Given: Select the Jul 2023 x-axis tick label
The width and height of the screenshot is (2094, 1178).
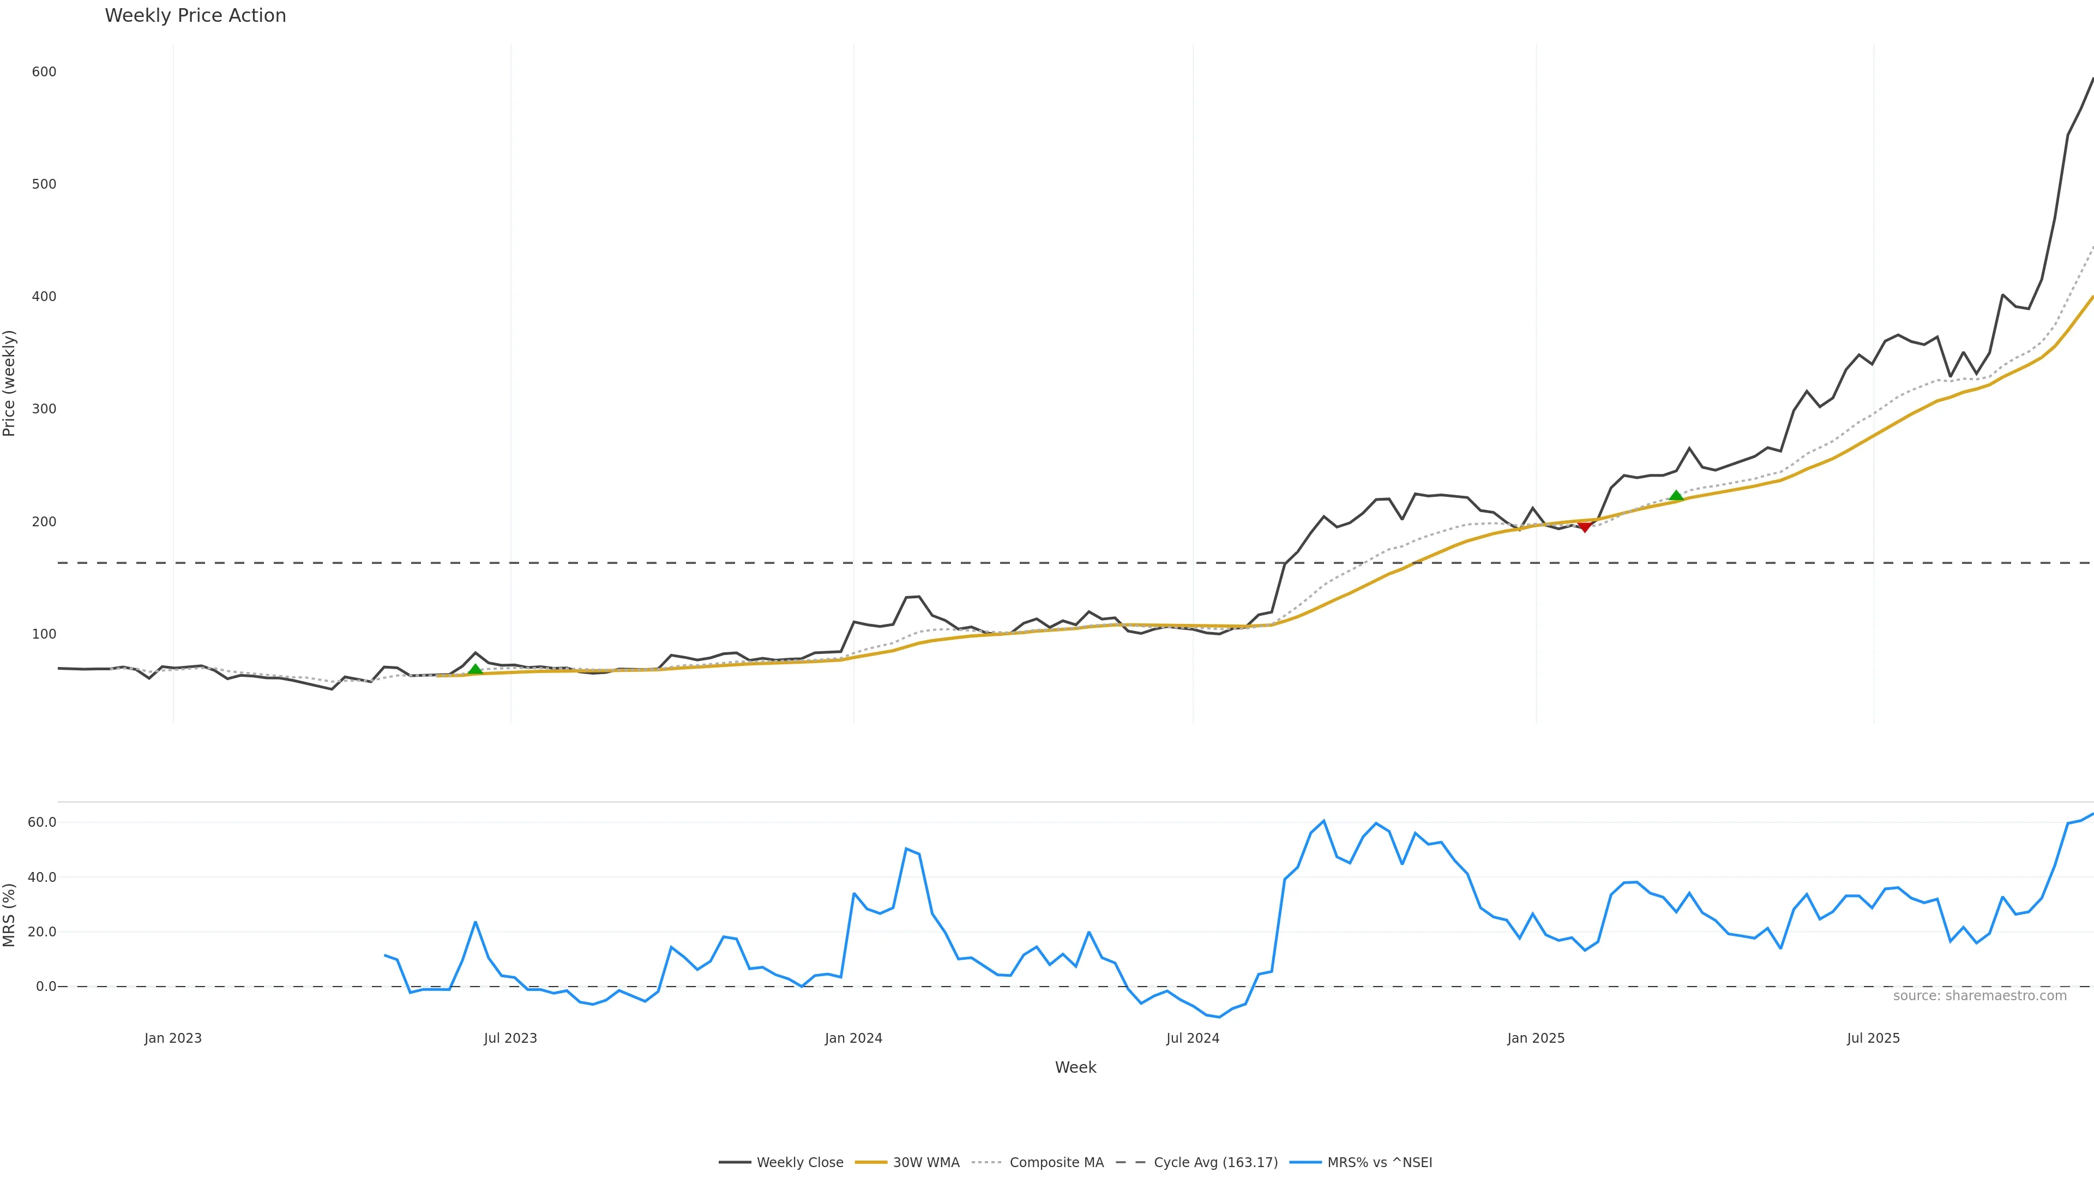Looking at the screenshot, I should click(510, 1038).
